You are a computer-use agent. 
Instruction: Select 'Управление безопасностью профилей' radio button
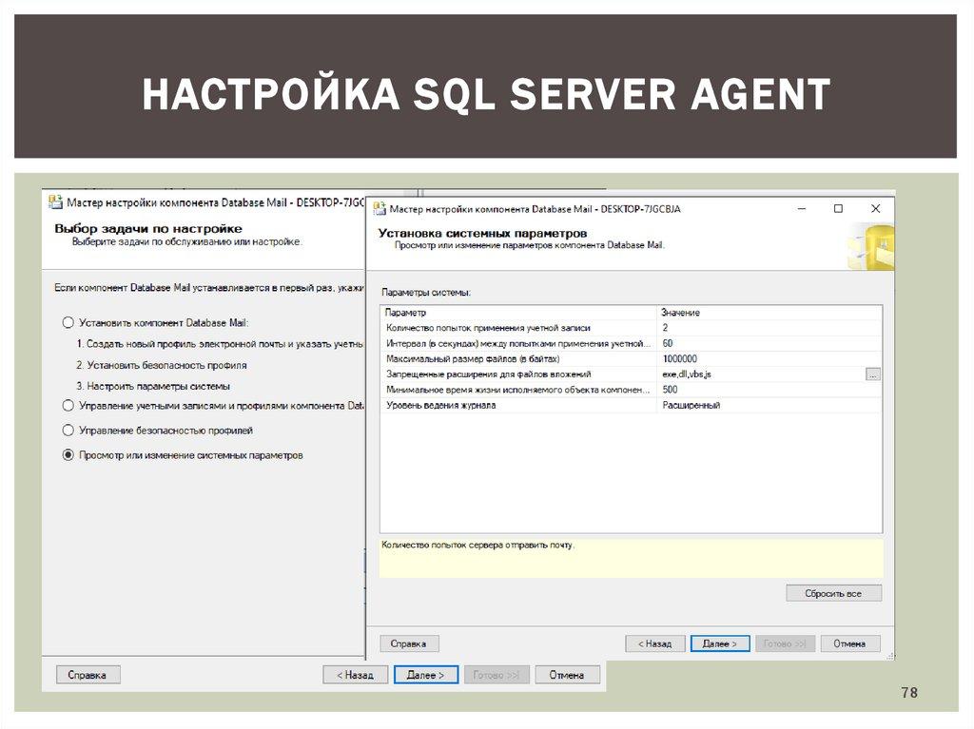point(68,431)
